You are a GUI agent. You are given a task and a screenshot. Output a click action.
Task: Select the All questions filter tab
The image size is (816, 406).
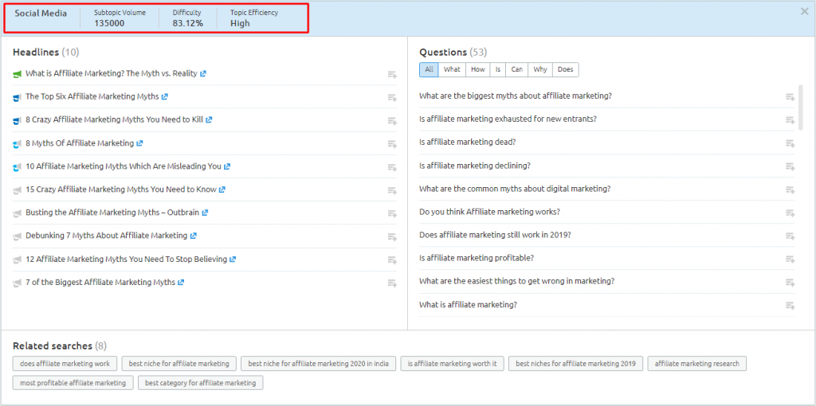[x=429, y=70]
